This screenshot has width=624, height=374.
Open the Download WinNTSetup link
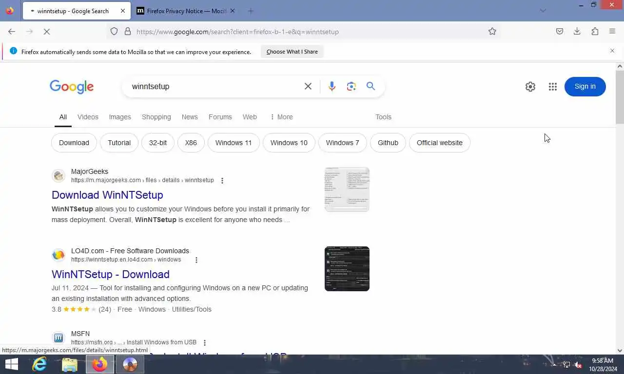[x=107, y=195]
